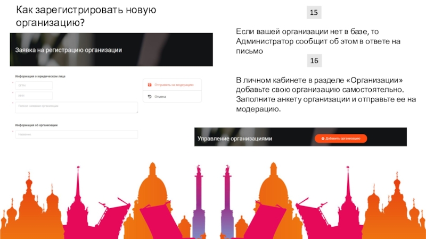Image resolution: width=426 pixels, height=239 pixels.
Task: Click the Заявка на регистрацию организации banner heading
Action: [x=69, y=50]
